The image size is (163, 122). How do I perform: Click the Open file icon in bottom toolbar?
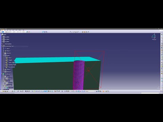pyautogui.click(x=3, y=91)
